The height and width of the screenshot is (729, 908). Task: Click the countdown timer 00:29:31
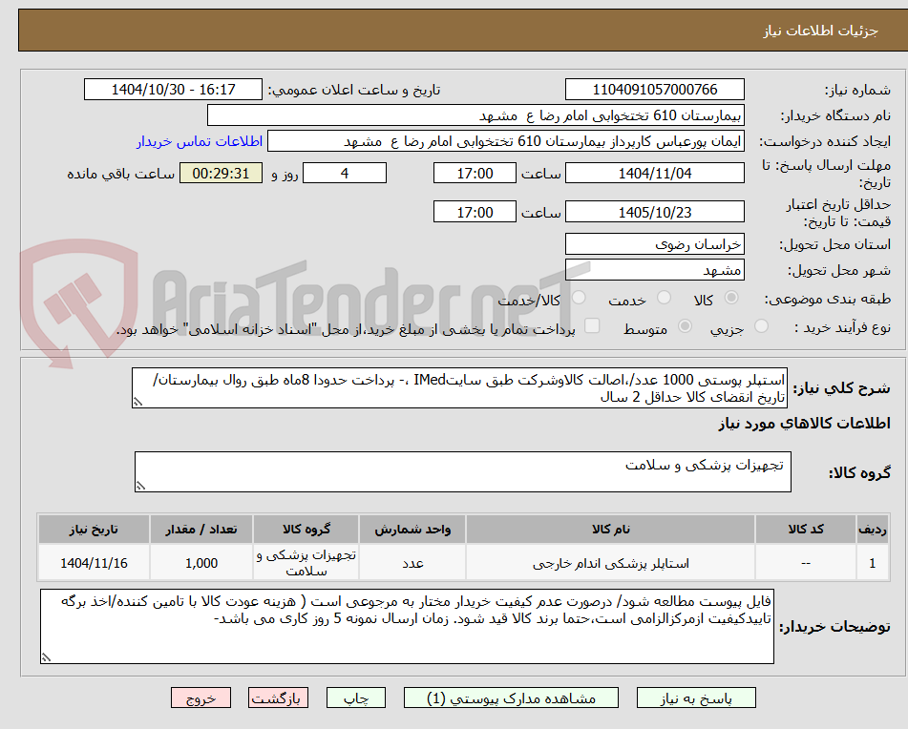tap(221, 173)
